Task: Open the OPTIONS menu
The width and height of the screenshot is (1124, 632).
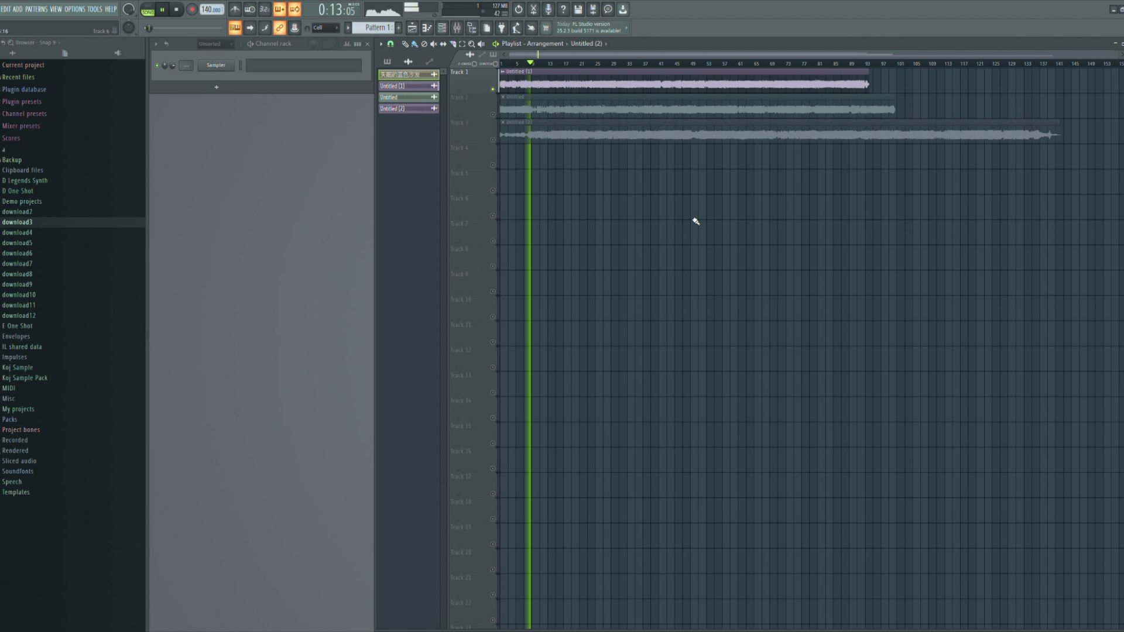Action: (74, 9)
